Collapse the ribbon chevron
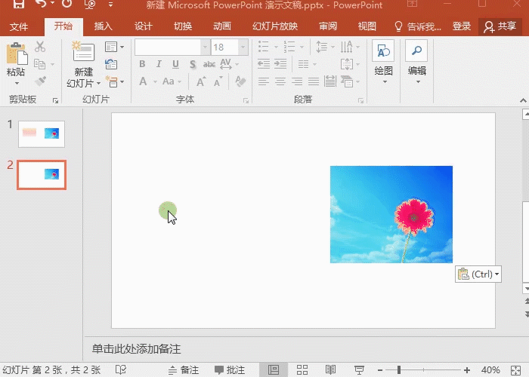The image size is (529, 377). 523,100
